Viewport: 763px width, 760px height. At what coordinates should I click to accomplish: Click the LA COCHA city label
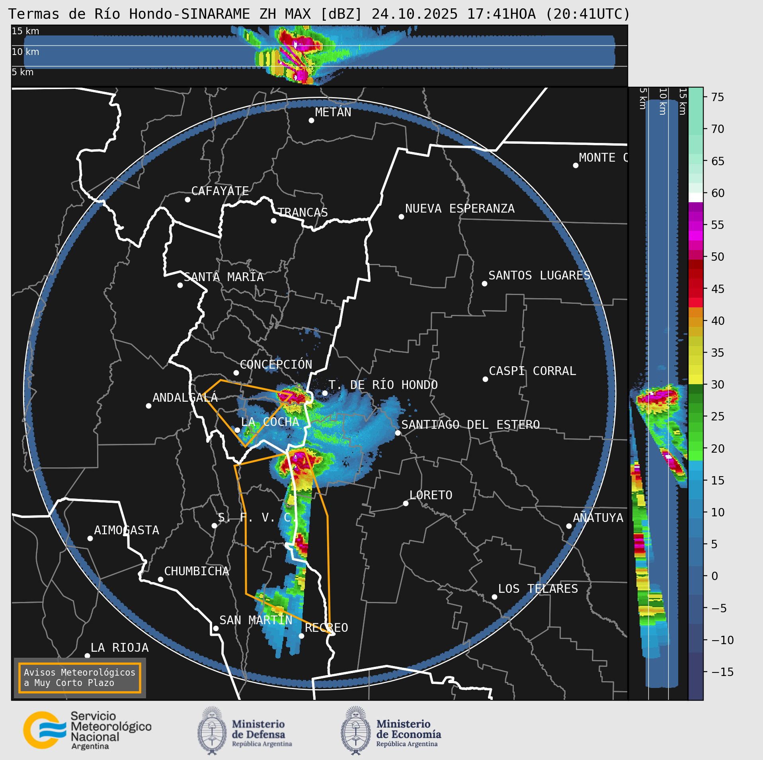[270, 422]
